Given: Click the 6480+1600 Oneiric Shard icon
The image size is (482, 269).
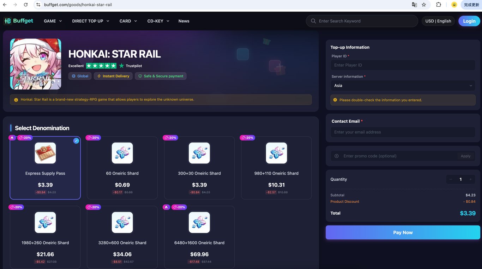Looking at the screenshot, I should (x=199, y=222).
